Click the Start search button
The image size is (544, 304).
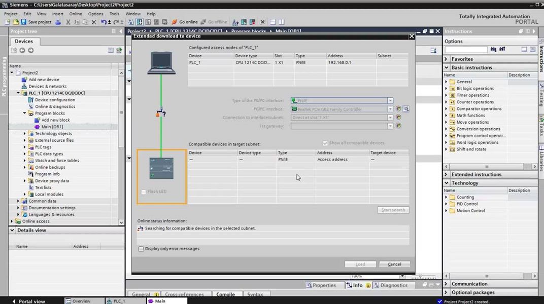pos(393,210)
